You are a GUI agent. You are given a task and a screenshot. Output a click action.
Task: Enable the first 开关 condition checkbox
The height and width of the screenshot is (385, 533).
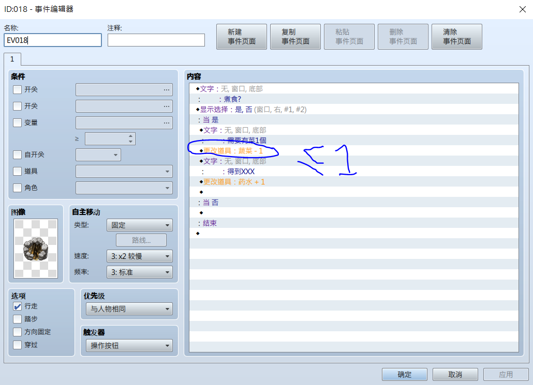click(x=18, y=89)
